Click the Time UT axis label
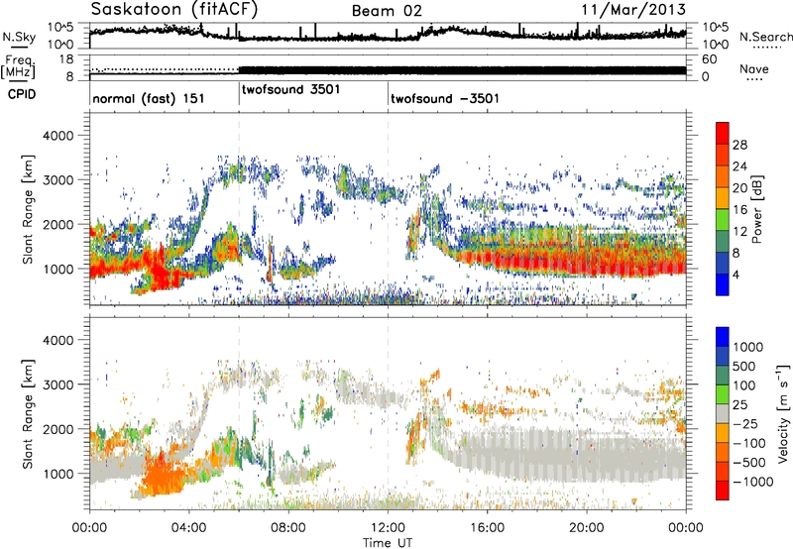The image size is (793, 549). click(388, 543)
